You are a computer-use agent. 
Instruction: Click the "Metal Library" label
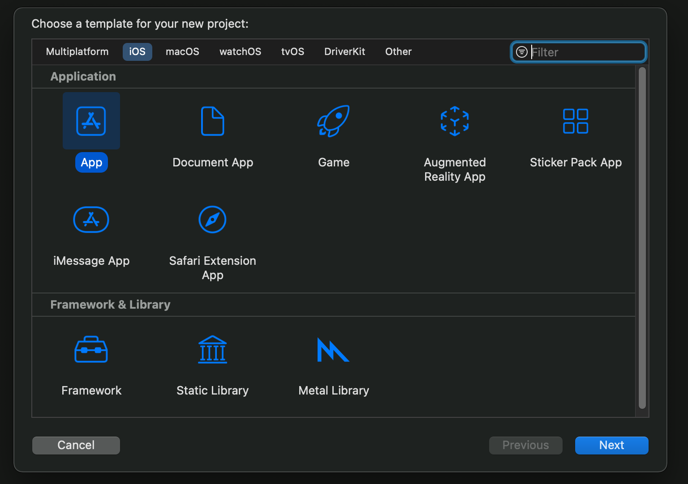point(334,391)
